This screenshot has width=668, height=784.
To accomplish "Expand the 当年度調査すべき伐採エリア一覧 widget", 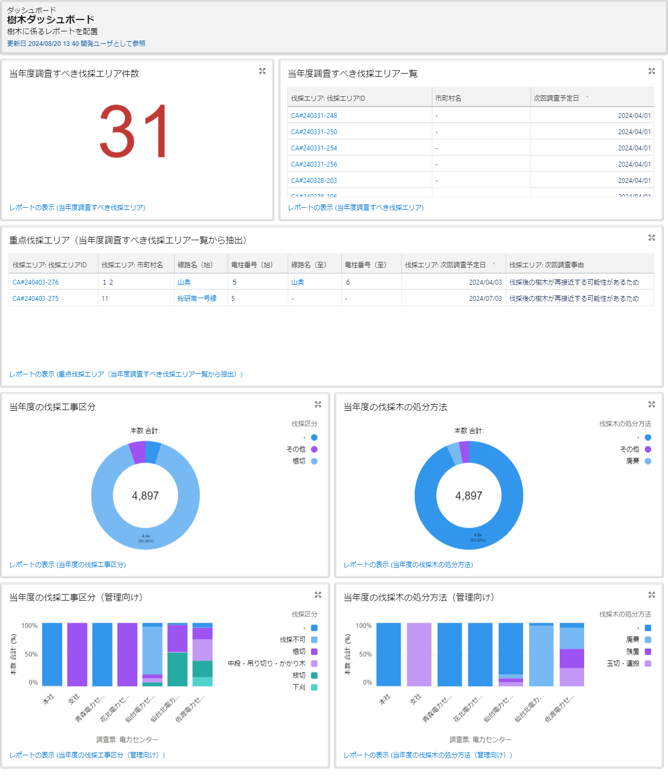I will pos(652,71).
